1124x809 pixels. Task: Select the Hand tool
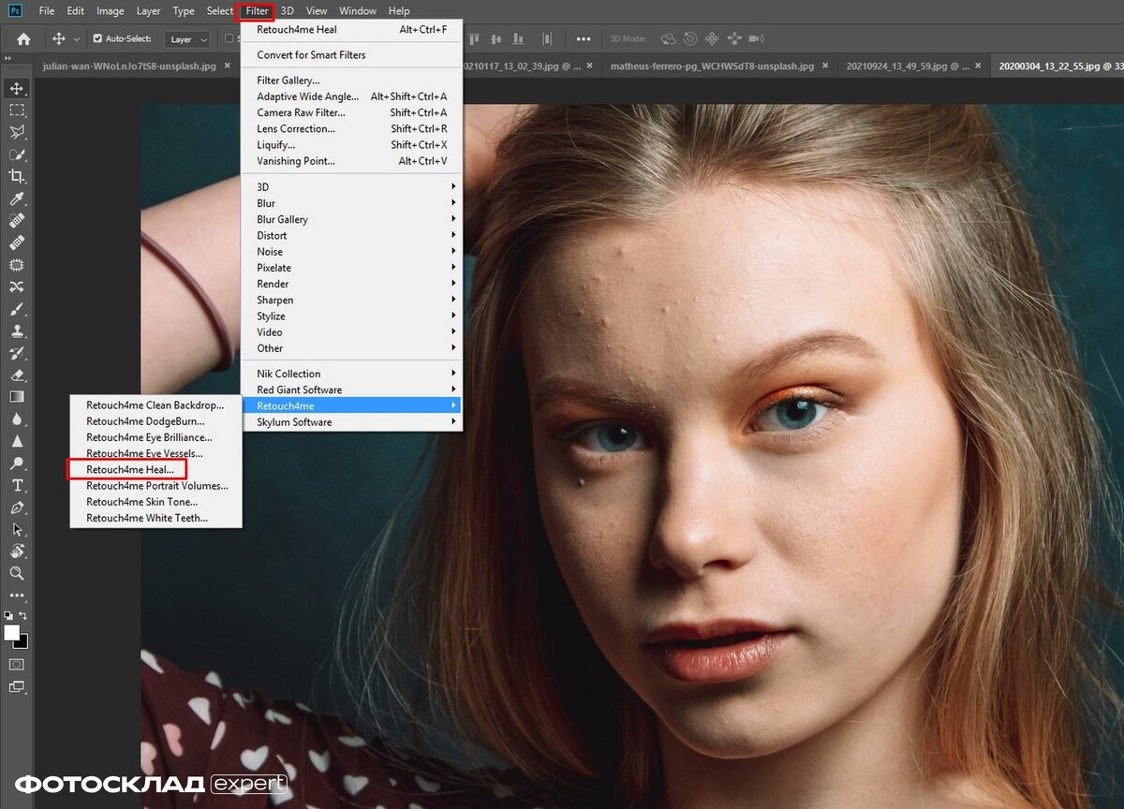(17, 551)
